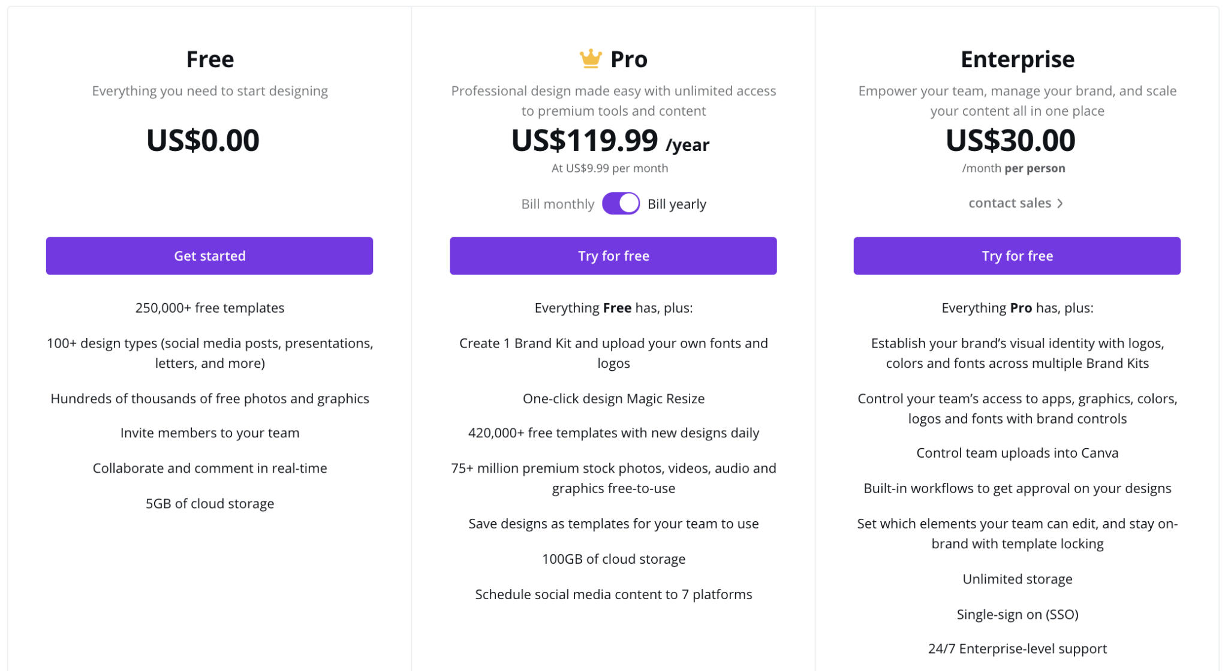Open the contact sales link
Image resolution: width=1228 pixels, height=671 pixels.
(1010, 203)
